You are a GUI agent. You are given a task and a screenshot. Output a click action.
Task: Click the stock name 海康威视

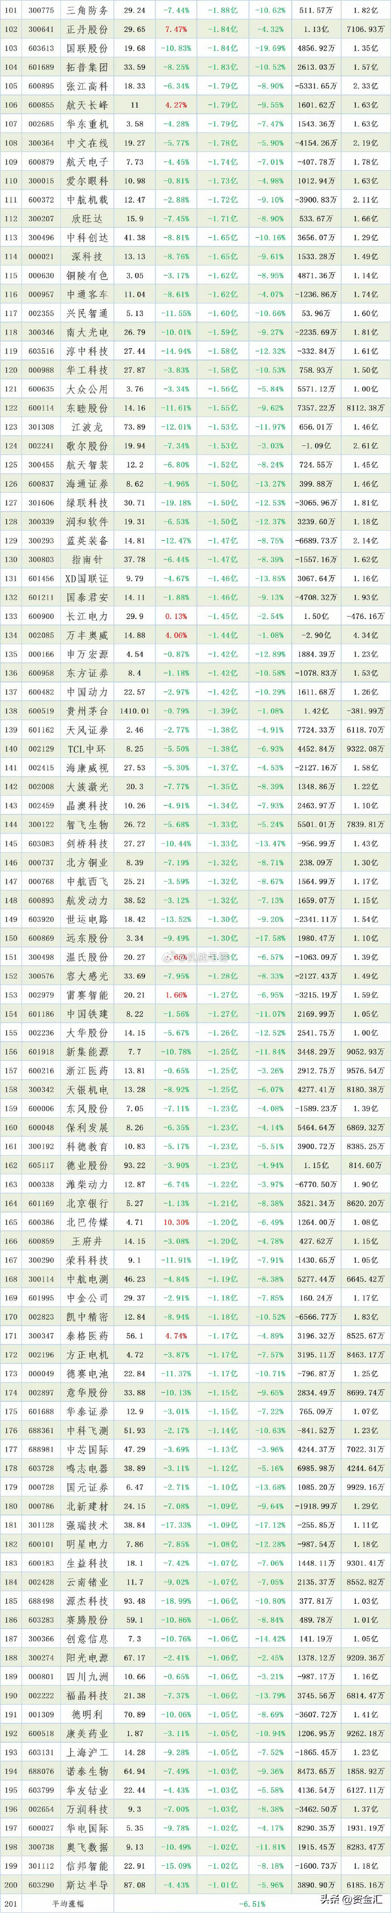[x=87, y=768]
